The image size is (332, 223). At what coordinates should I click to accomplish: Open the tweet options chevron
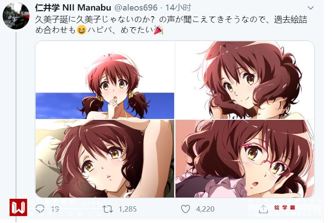coord(310,8)
